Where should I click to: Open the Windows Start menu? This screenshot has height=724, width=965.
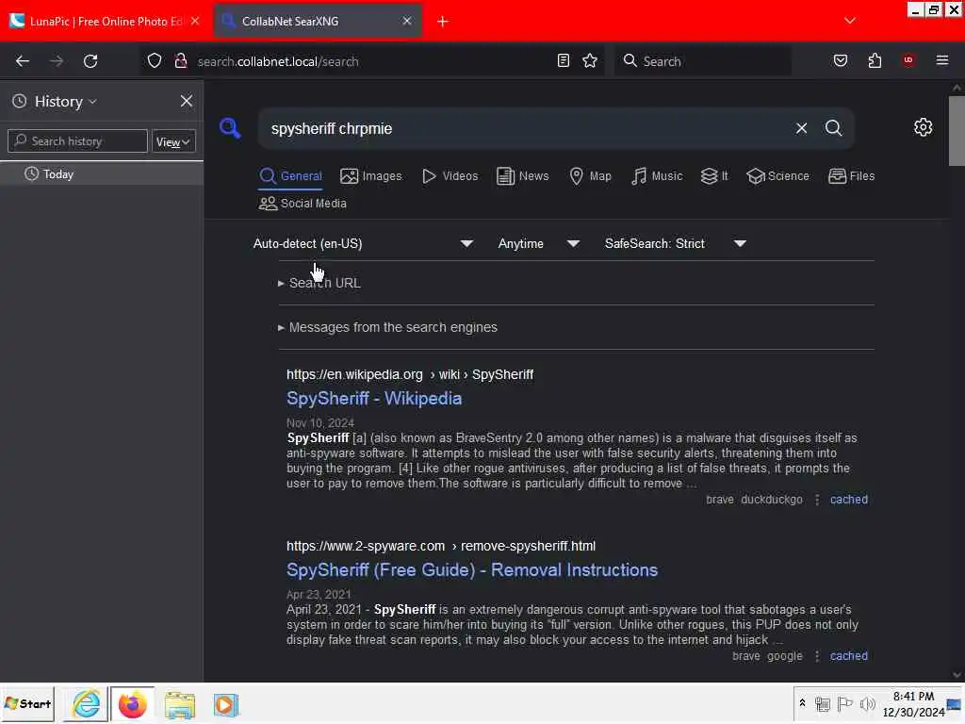point(27,703)
